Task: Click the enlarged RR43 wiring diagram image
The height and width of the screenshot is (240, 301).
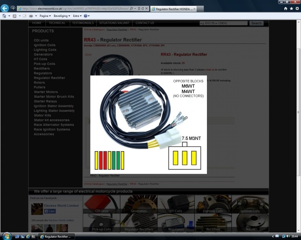Action: [149, 124]
